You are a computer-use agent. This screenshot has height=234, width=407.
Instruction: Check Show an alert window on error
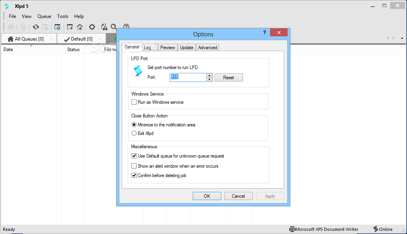pyautogui.click(x=134, y=166)
